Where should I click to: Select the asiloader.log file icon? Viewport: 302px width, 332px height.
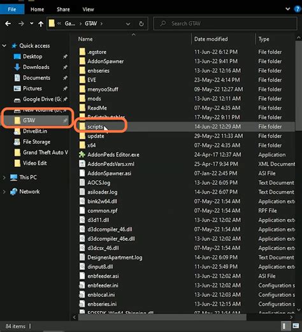point(82,192)
